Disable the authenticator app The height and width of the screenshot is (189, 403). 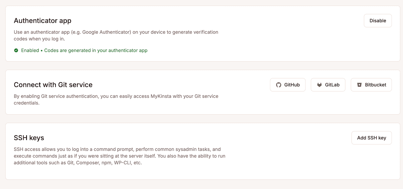(377, 20)
